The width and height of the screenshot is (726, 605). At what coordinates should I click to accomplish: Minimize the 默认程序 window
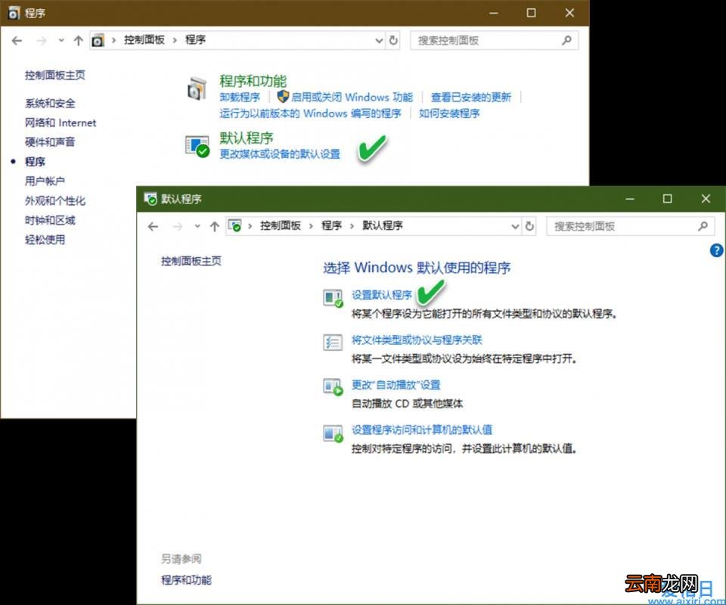(x=630, y=199)
